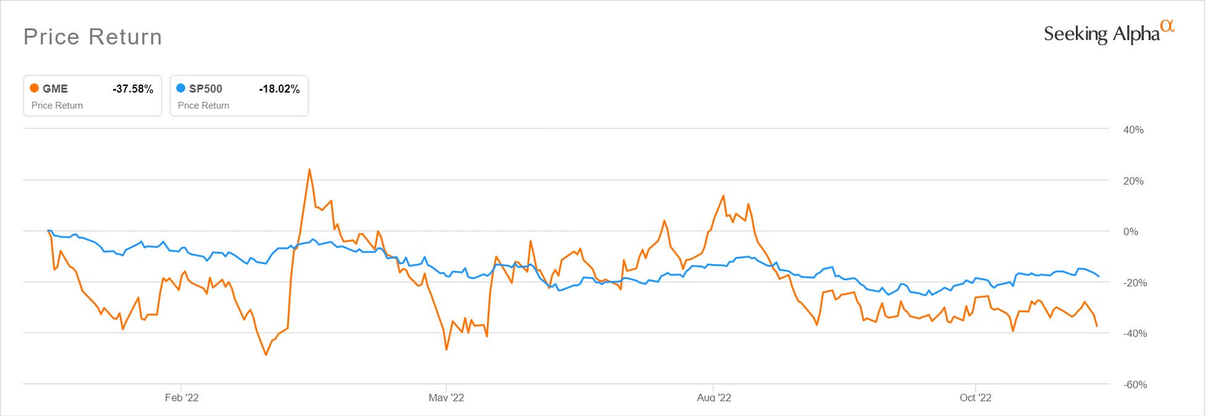Click the orange GME legend dot
The image size is (1205, 416).
point(35,88)
